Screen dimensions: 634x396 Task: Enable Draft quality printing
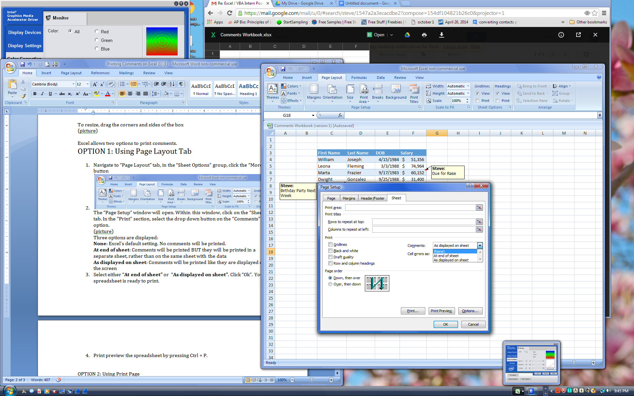330,257
